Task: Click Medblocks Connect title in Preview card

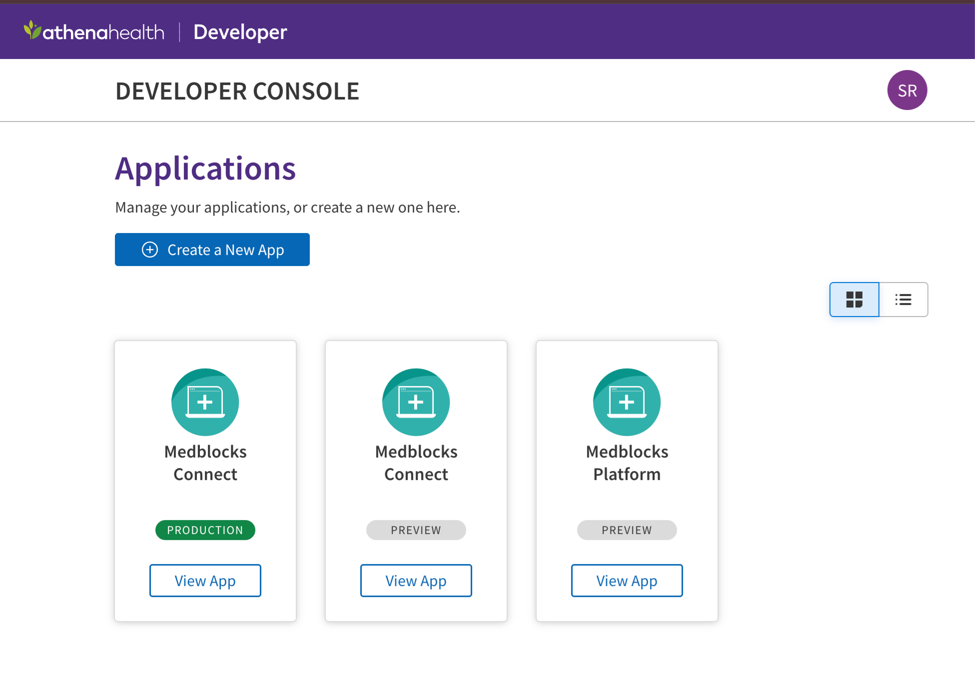Action: pos(416,463)
